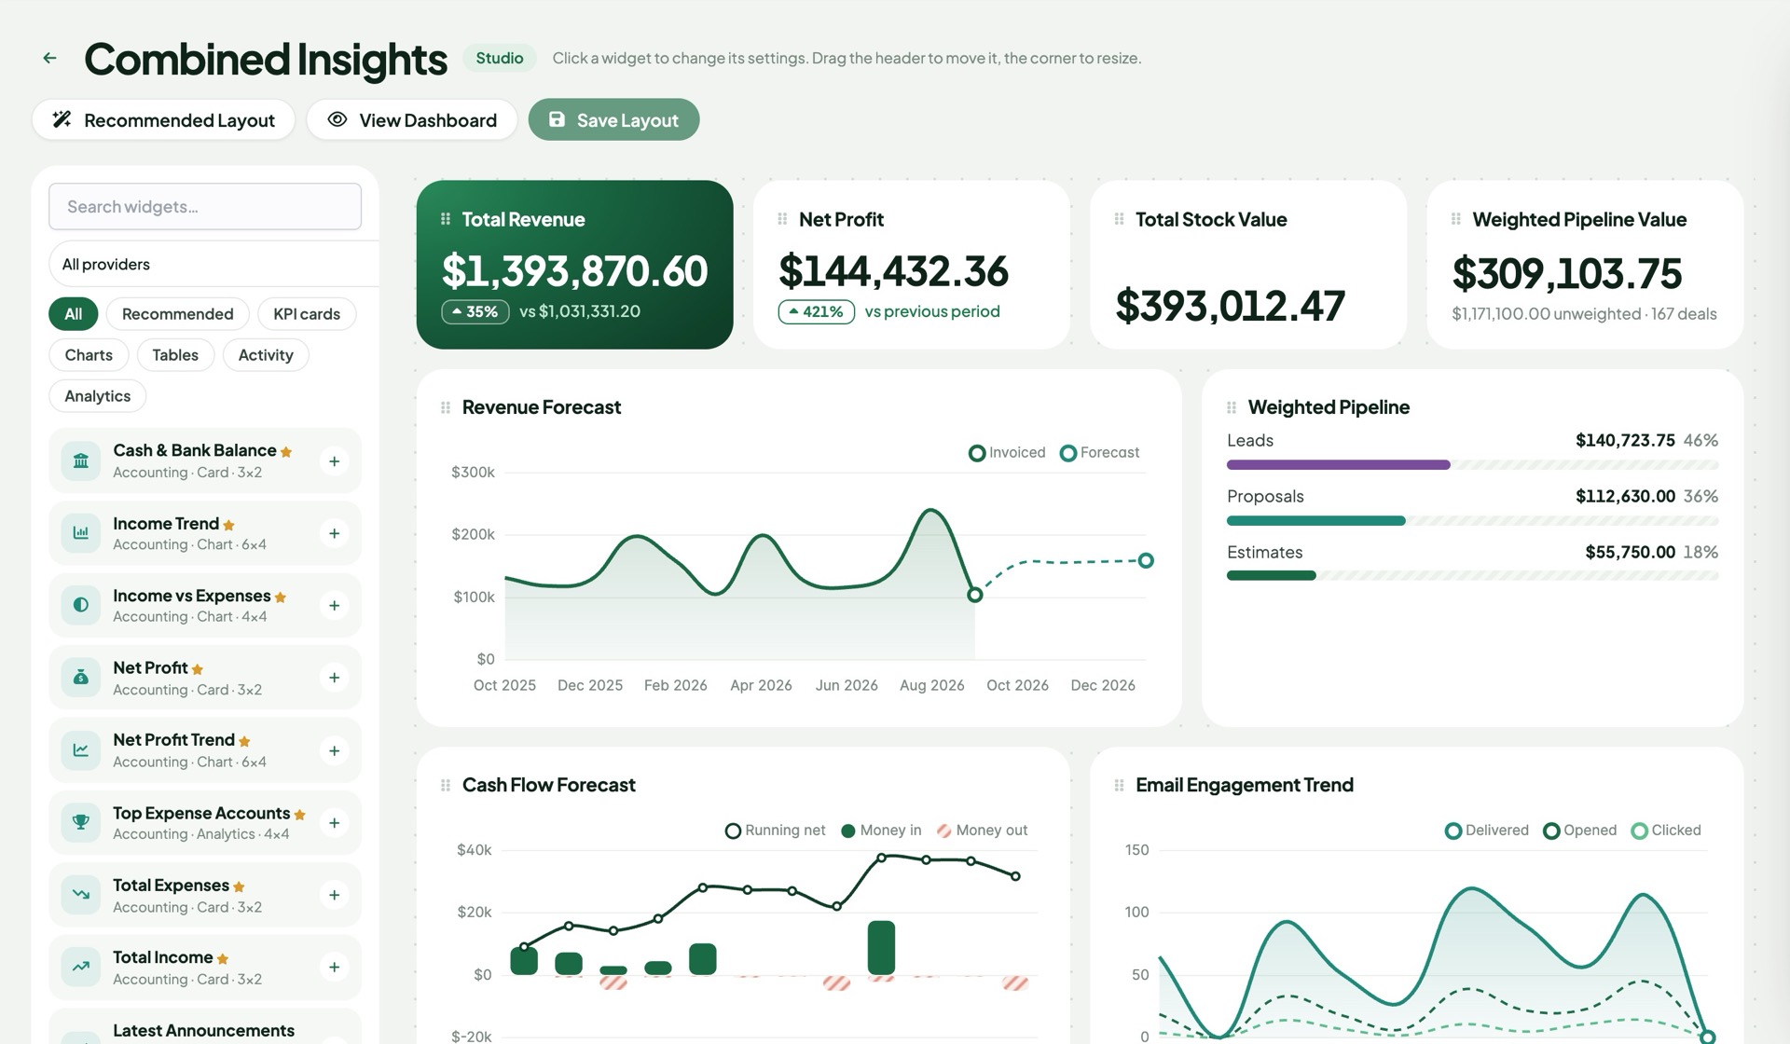Toggle the Money in legend item
1790x1044 pixels.
(x=880, y=831)
